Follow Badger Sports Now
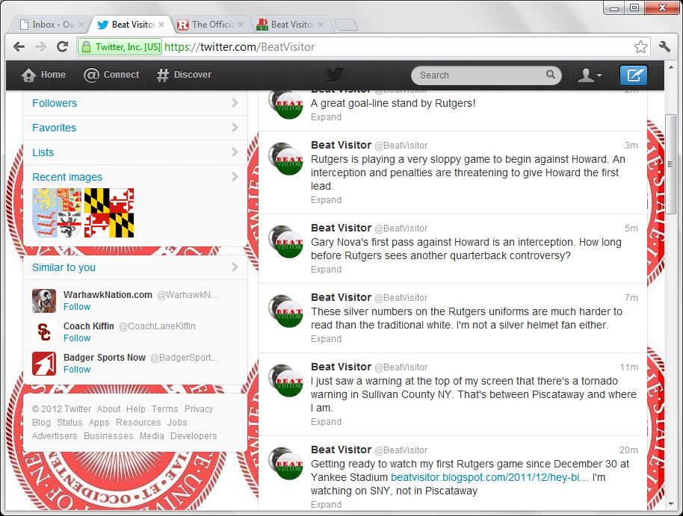The height and width of the screenshot is (516, 683). pos(77,369)
